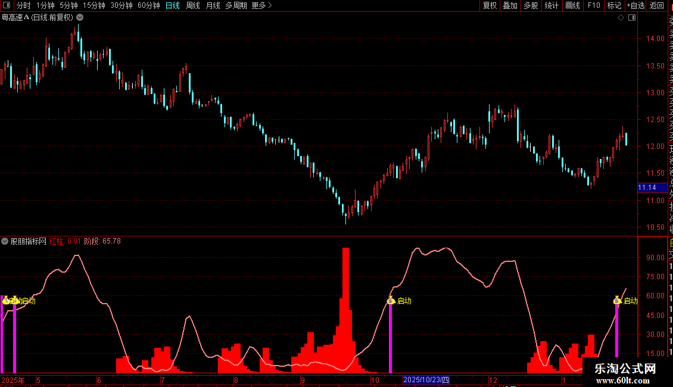This screenshot has height=387, width=673.
Task: Click the 标记 mark button
Action: 614,5
